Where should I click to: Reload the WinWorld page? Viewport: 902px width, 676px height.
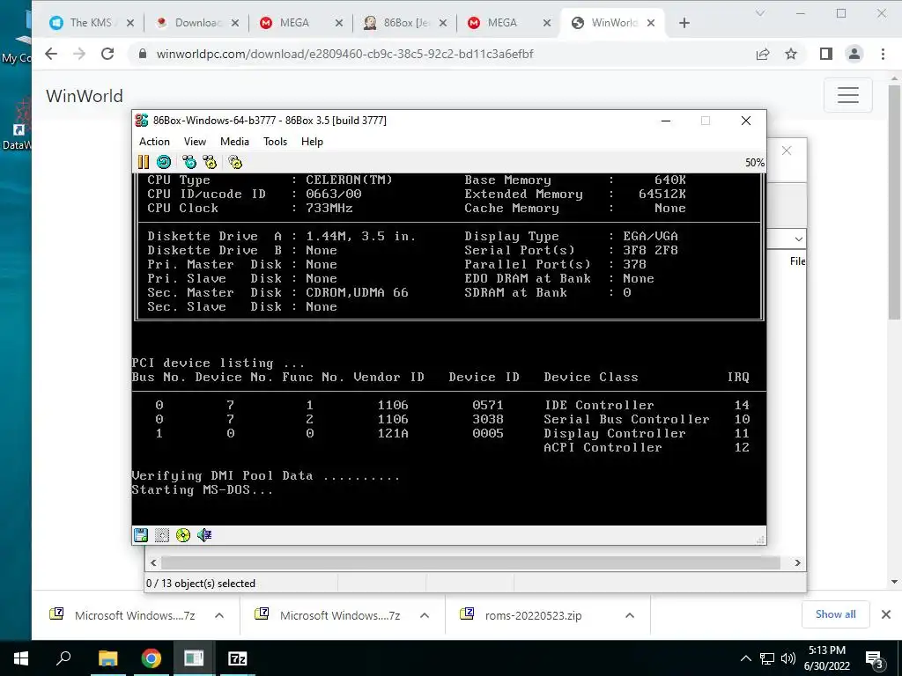pos(107,54)
